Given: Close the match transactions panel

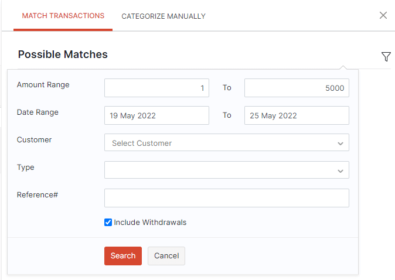Looking at the screenshot, I should (383, 15).
